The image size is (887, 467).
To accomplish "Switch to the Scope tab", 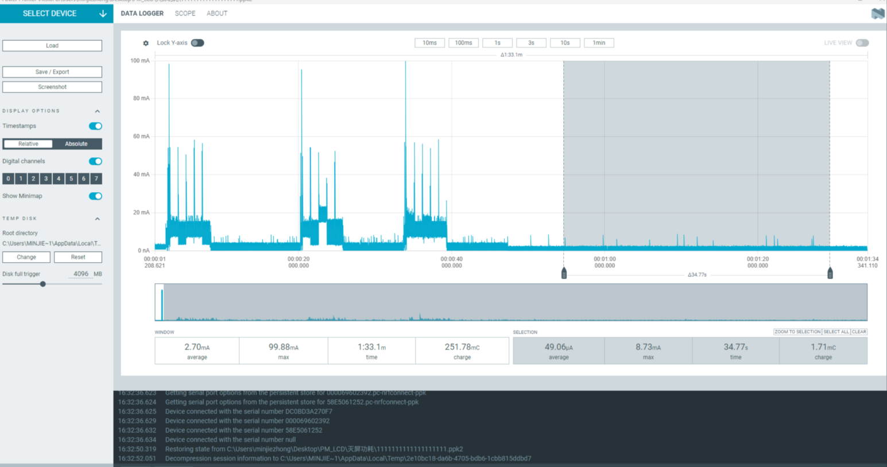I will (185, 13).
